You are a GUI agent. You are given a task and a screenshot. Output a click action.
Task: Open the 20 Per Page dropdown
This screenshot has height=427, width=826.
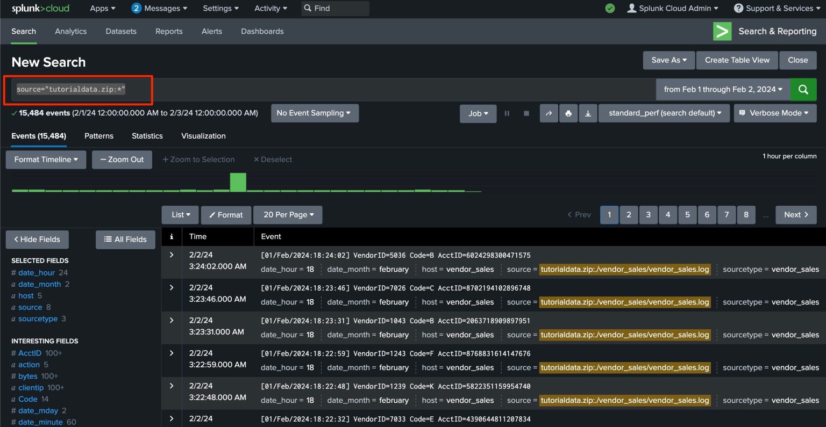pos(288,215)
